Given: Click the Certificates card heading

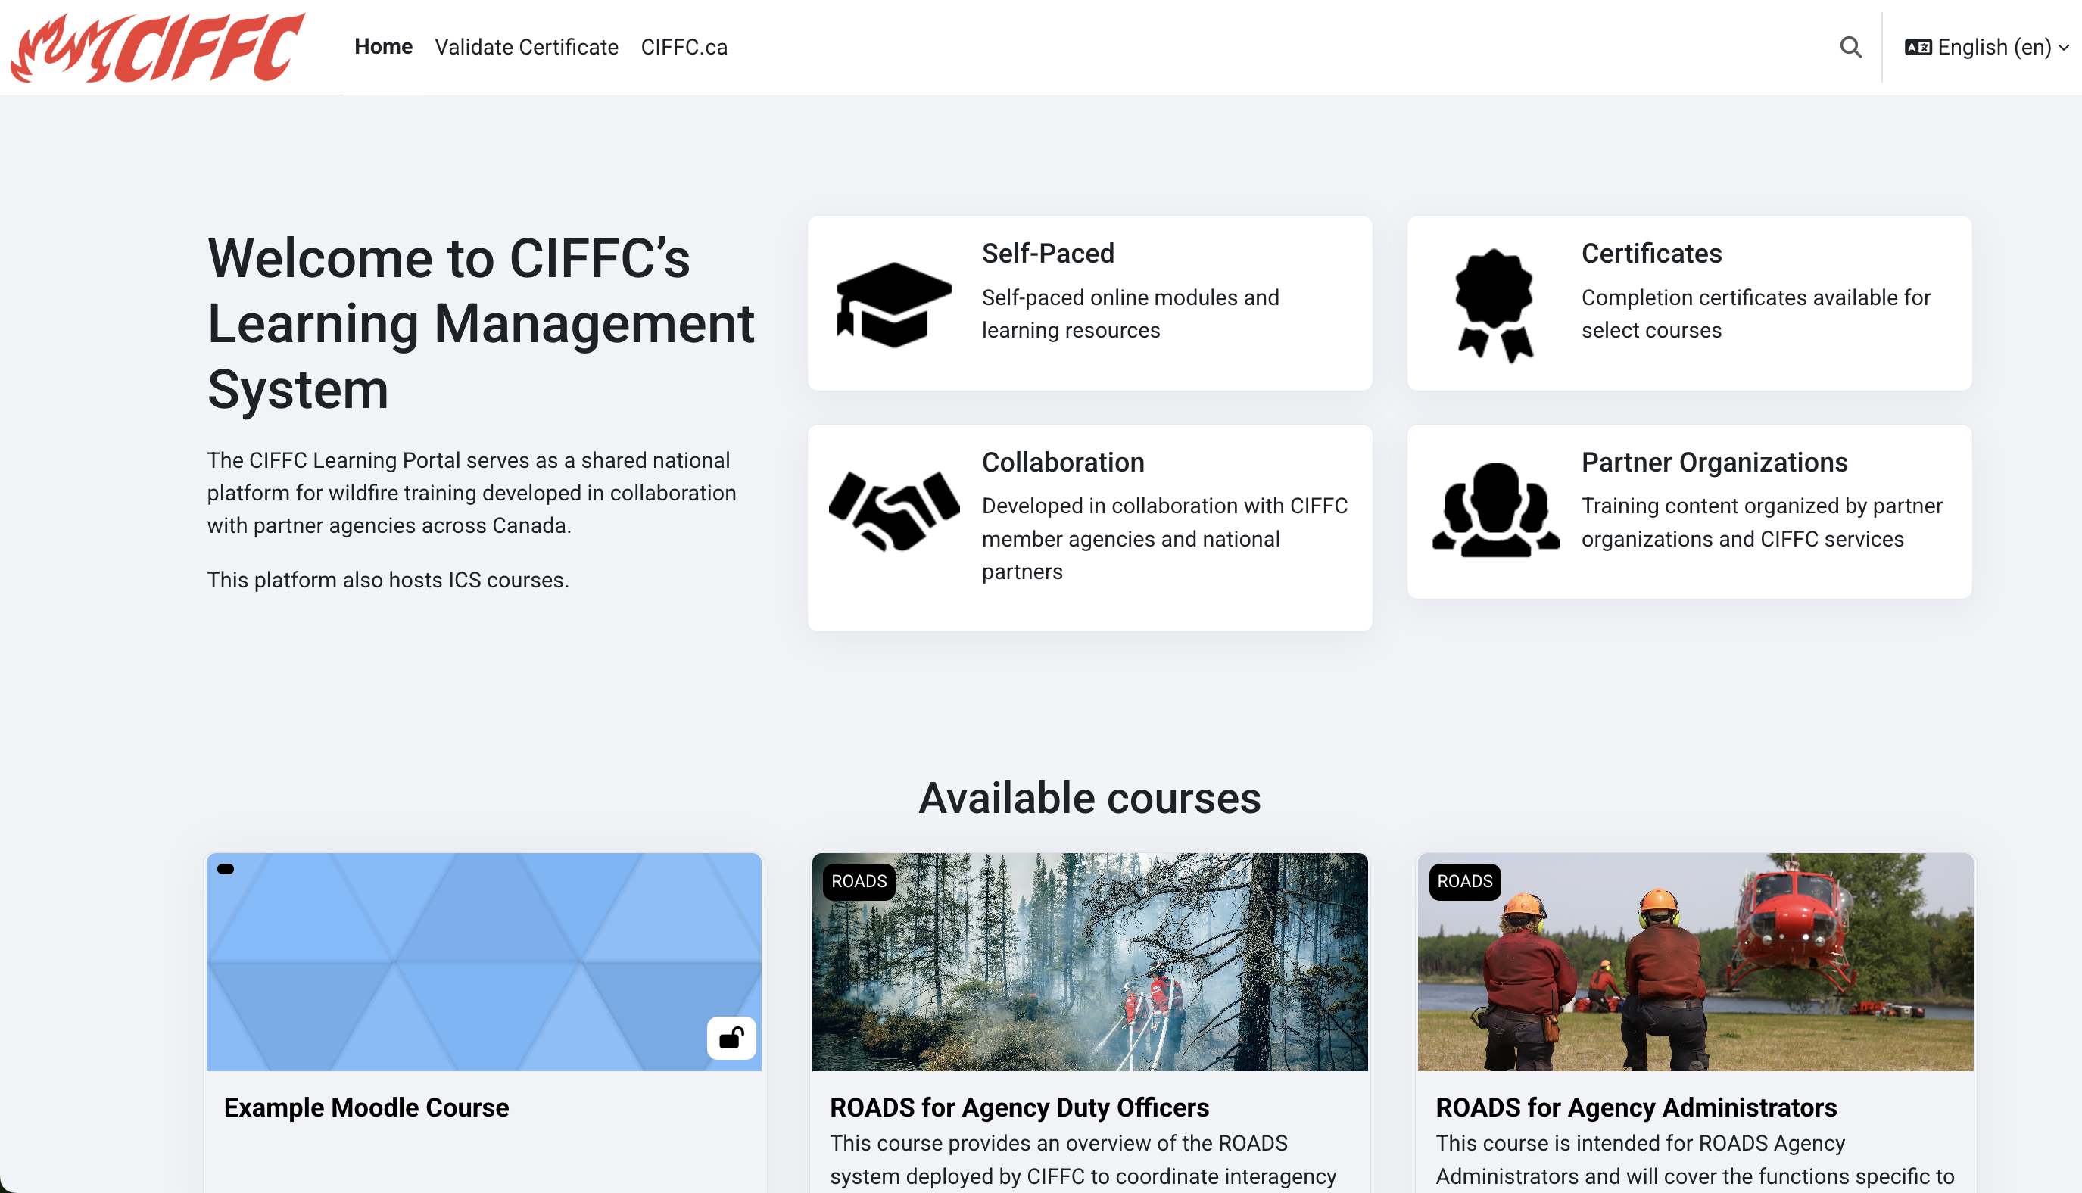Looking at the screenshot, I should [1651, 253].
